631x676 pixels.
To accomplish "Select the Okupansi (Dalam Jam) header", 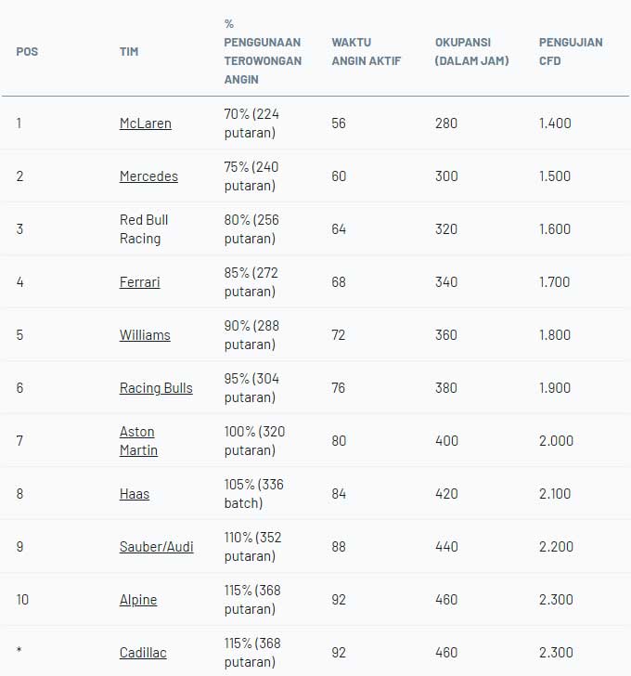I will tap(471, 52).
